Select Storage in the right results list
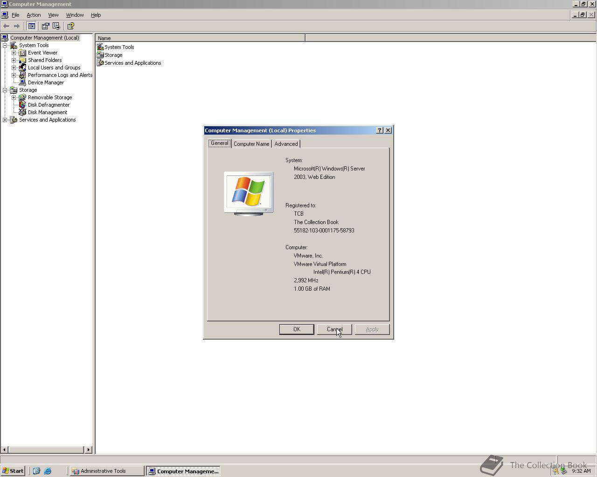This screenshot has width=597, height=477. [110, 55]
